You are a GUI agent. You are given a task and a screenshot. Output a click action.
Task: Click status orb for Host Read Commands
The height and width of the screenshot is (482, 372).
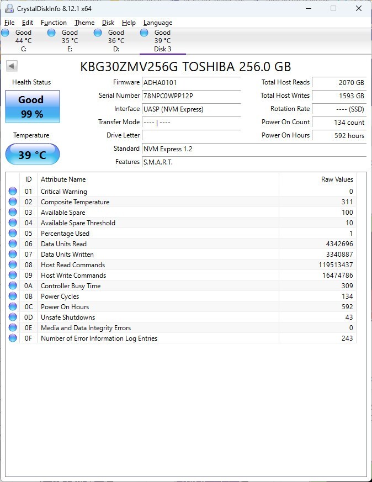tap(13, 264)
